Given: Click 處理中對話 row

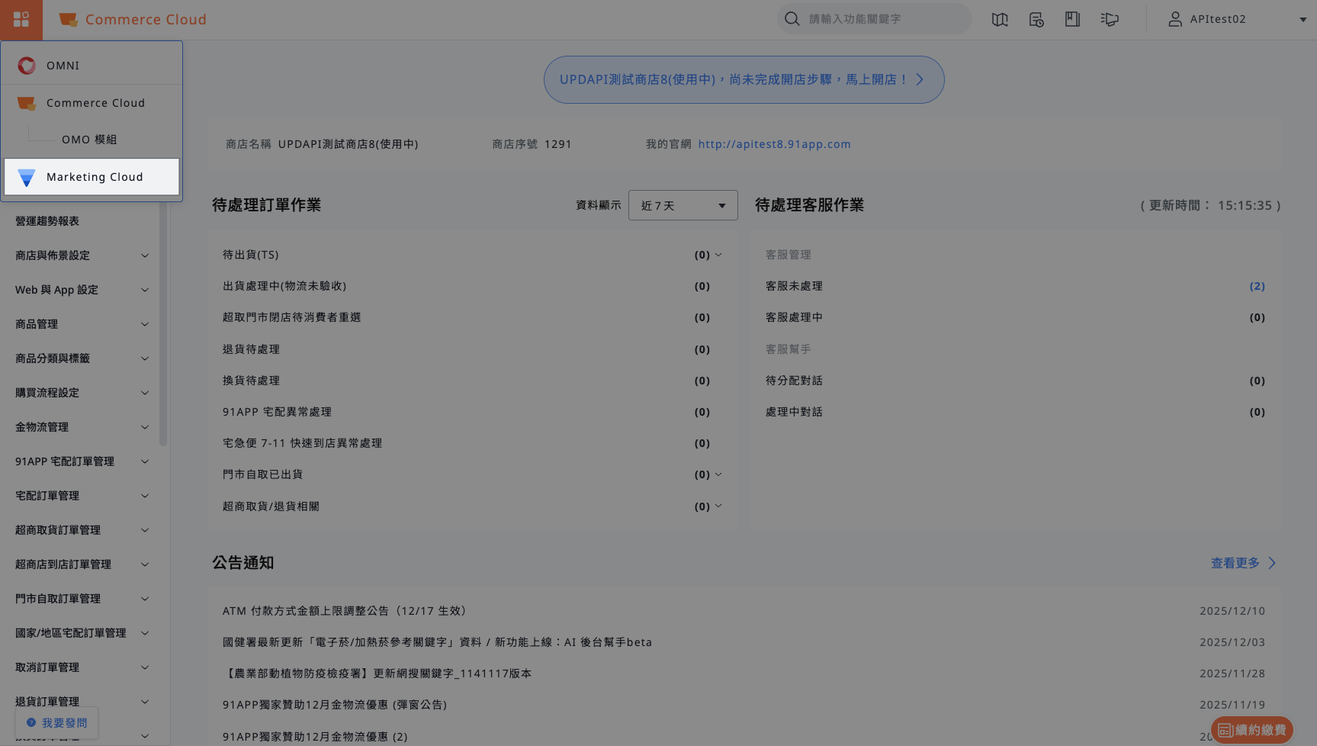Looking at the screenshot, I should [1016, 412].
